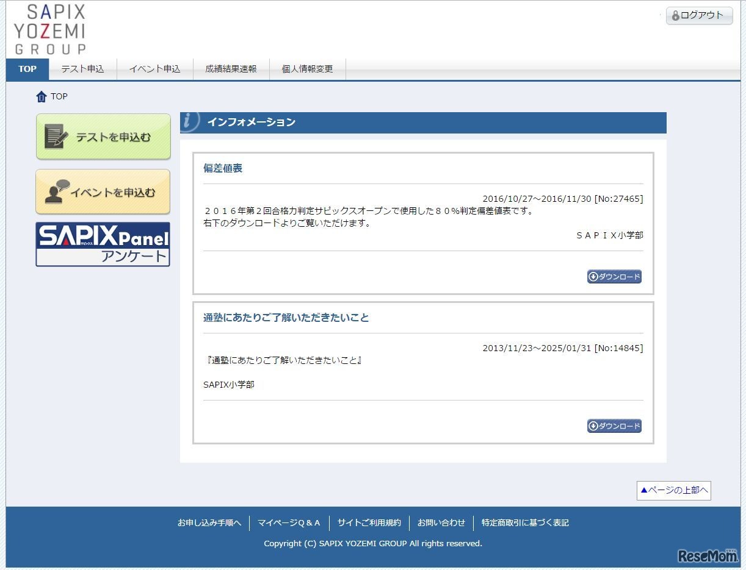This screenshot has height=570, width=746.
Task: Switch to the テスト申込 tab
Action: coord(82,69)
